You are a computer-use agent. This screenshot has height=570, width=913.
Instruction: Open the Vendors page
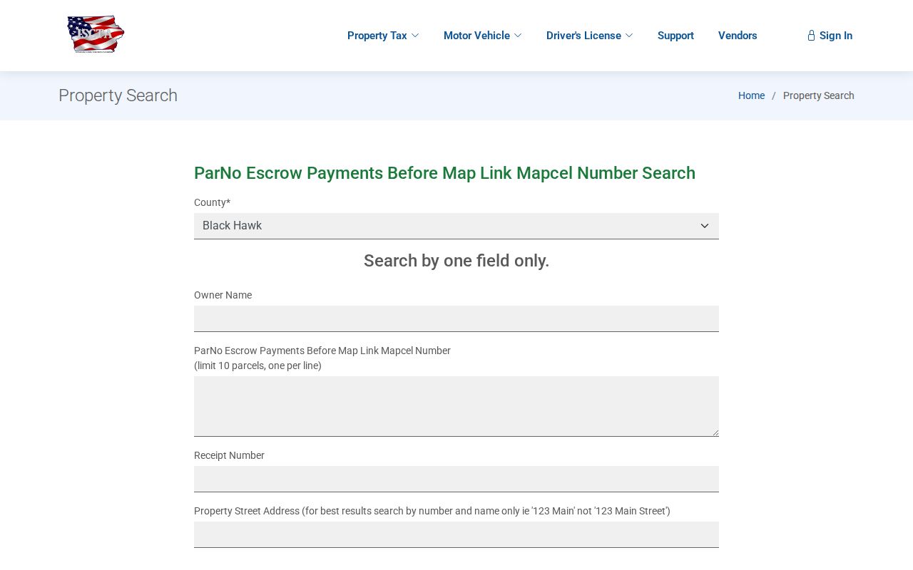738,36
